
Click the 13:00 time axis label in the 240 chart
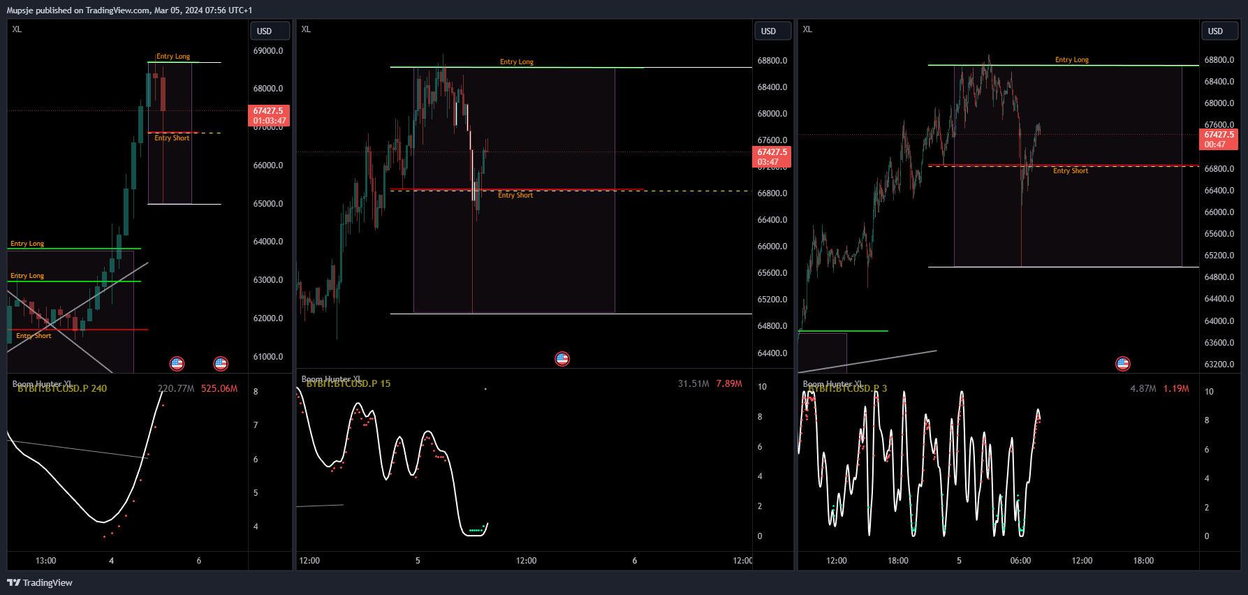(x=46, y=561)
